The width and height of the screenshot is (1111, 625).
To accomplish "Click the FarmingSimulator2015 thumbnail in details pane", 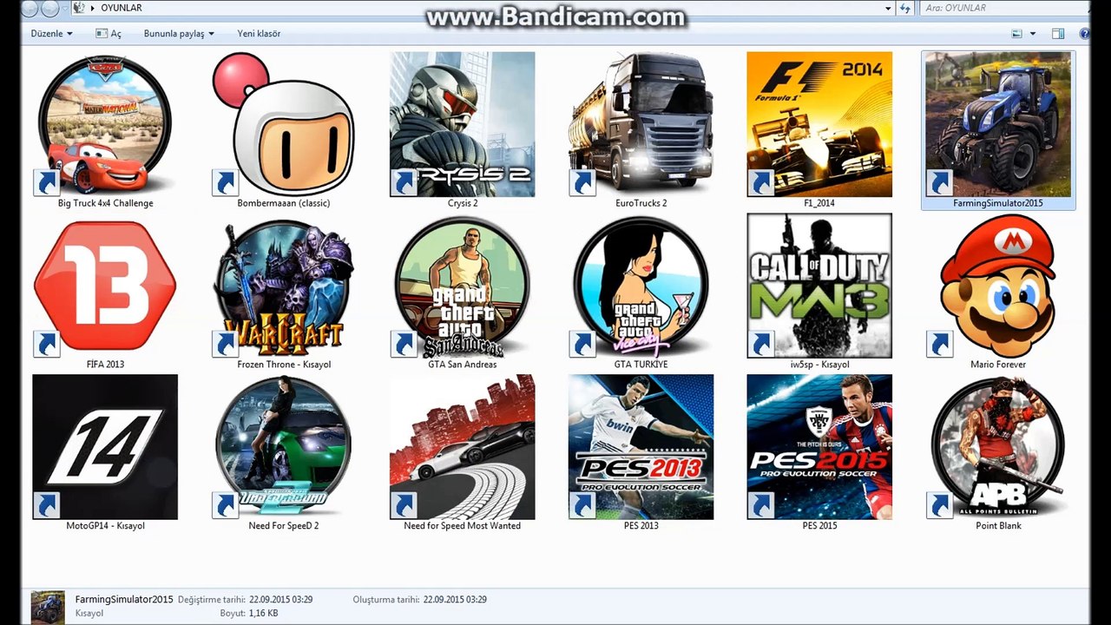I will pyautogui.click(x=48, y=608).
